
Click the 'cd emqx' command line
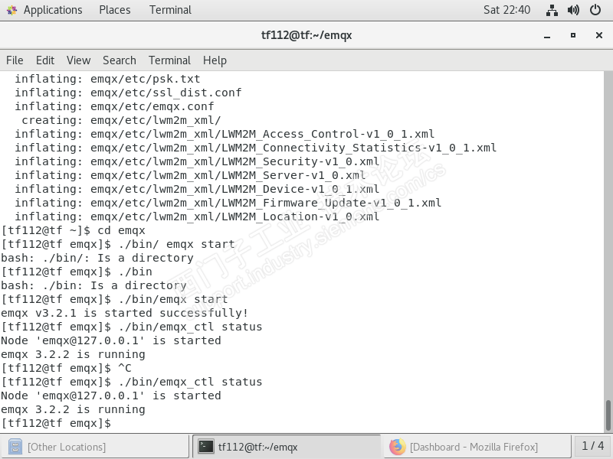pyautogui.click(x=73, y=231)
